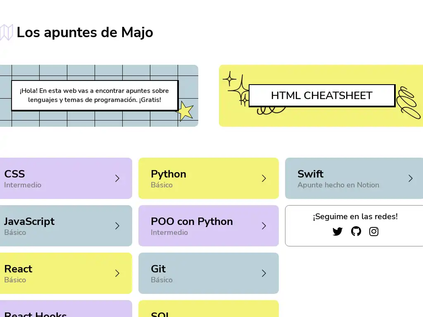
Task: Click the ¡Seguime en las redes! text
Action: click(x=355, y=217)
